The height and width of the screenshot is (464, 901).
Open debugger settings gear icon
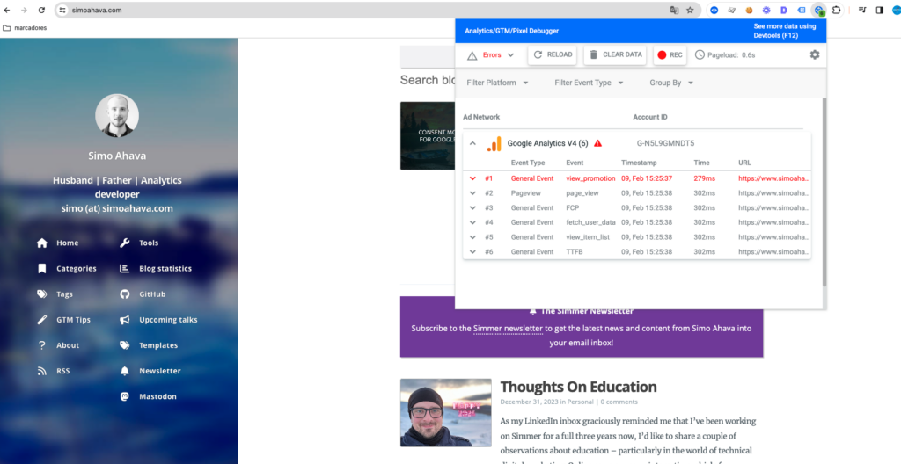click(x=815, y=54)
